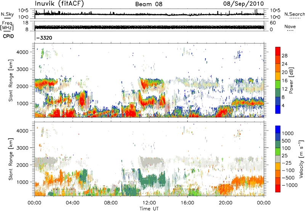Screen dimensions: 305x211
Task: Click the '-500' label on Velocity color bar
Action: [288, 178]
